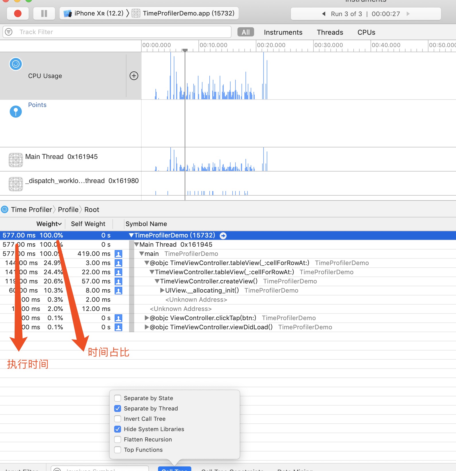
Task: Open Track Filter options icon
Action: pos(9,32)
